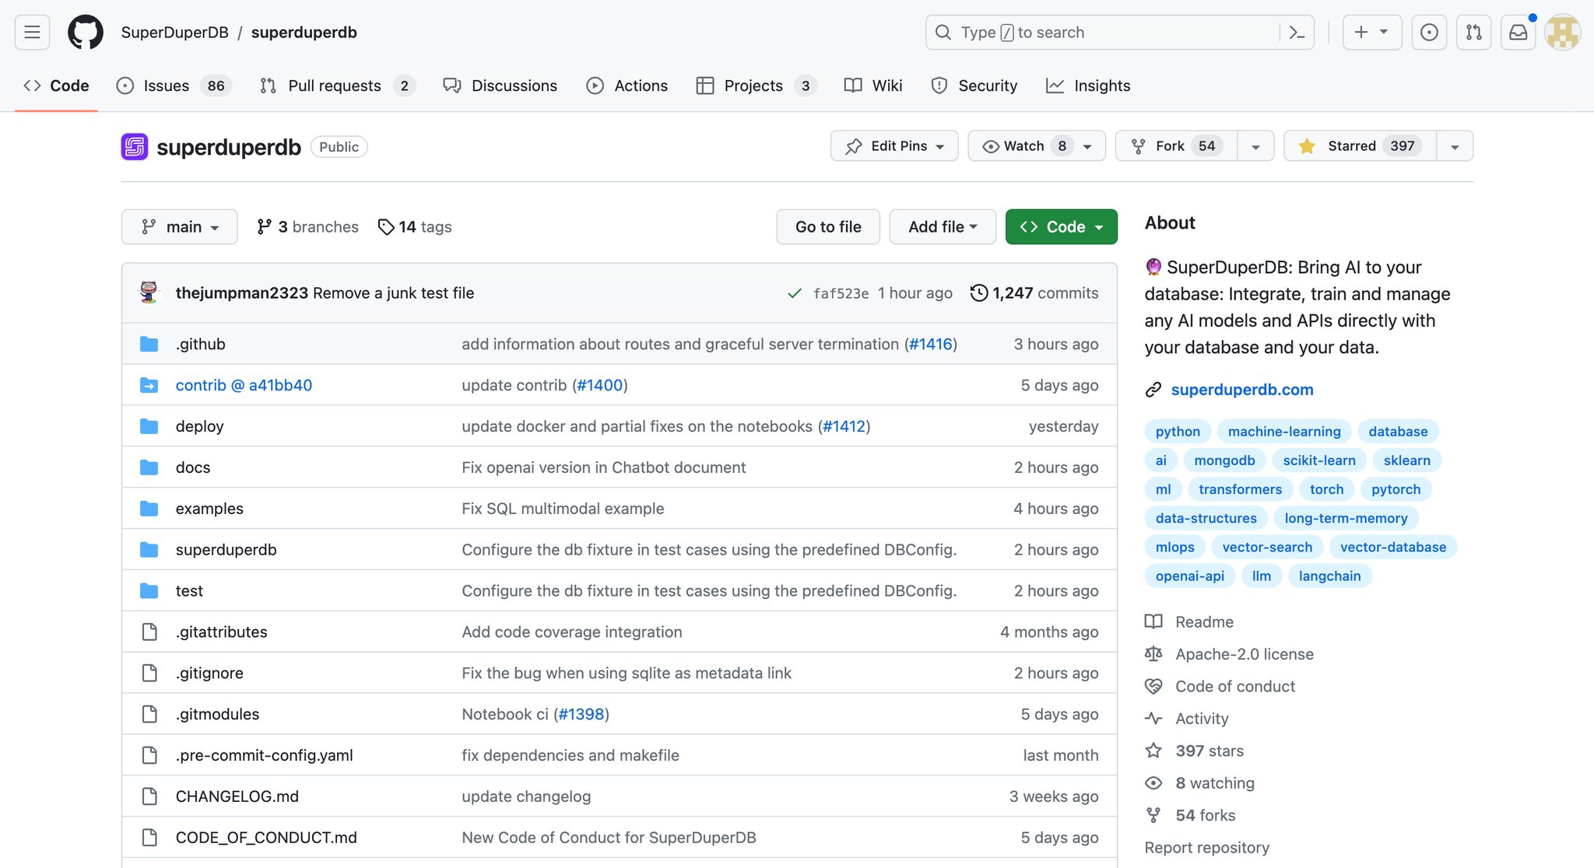Viewport: 1594px width, 868px height.
Task: Toggle the Starred button
Action: 1361,146
